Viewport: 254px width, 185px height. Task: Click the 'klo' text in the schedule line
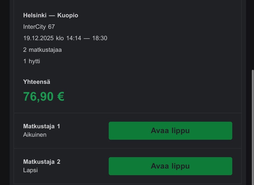coord(60,38)
